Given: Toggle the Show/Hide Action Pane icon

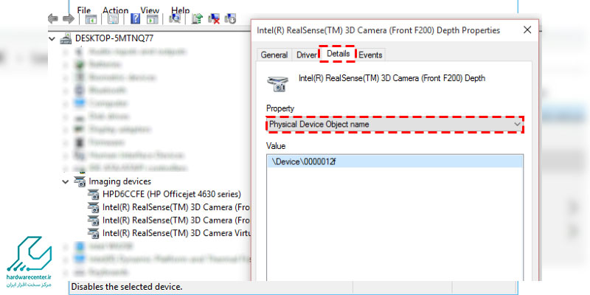Looking at the screenshot, I should pos(153,19).
